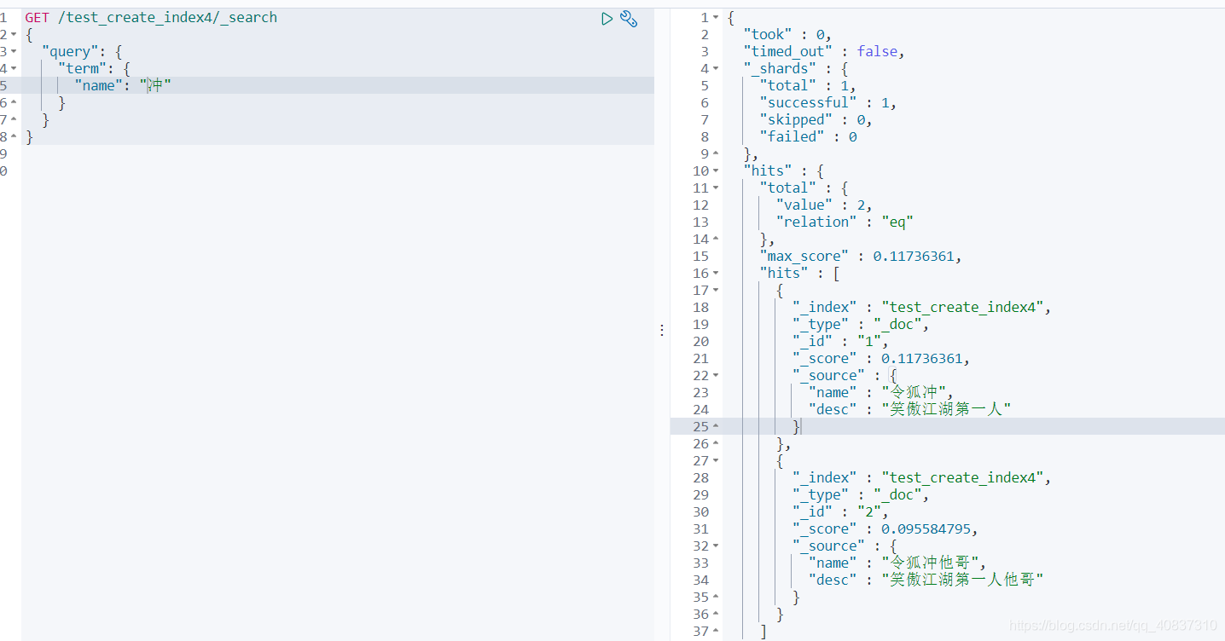
Task: Click name value "令狐冲" in first hit
Action: (914, 392)
